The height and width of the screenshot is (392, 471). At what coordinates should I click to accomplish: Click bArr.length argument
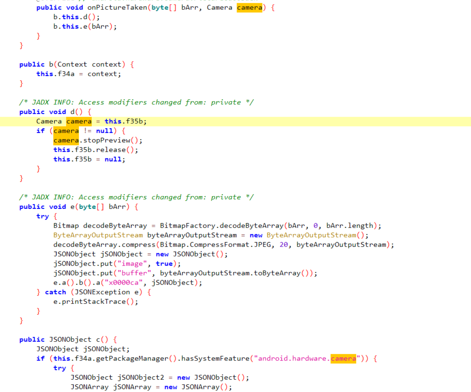click(350, 226)
